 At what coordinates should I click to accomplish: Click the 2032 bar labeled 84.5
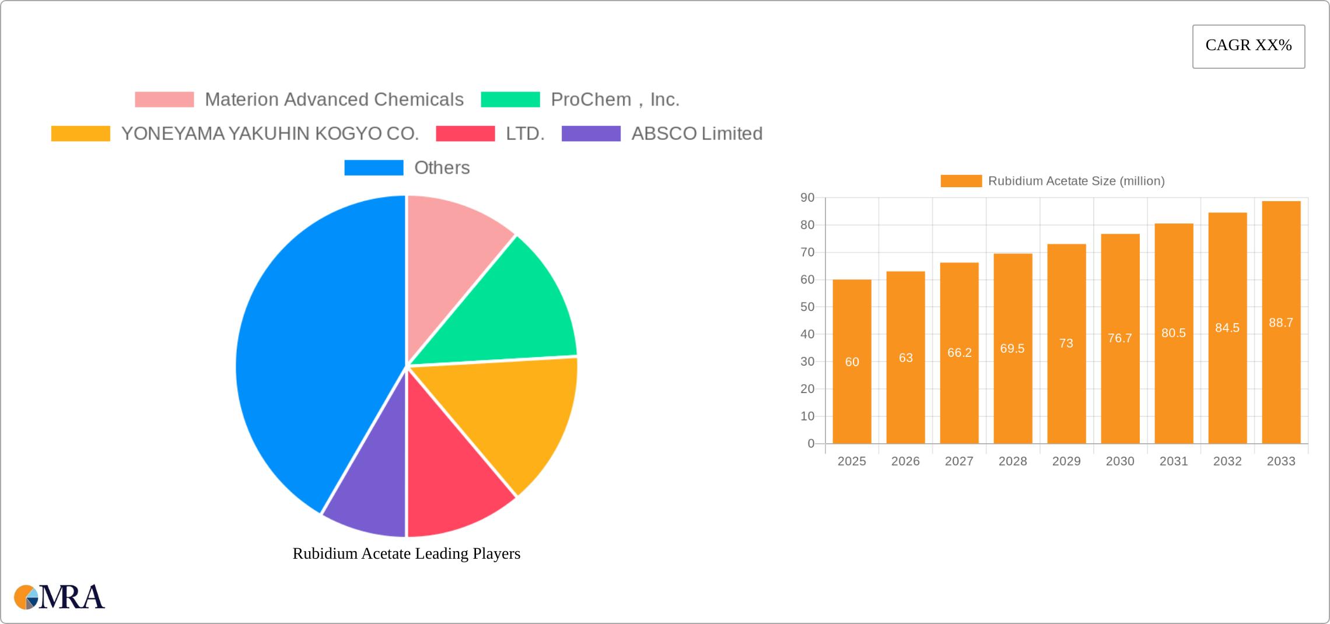(x=1227, y=328)
